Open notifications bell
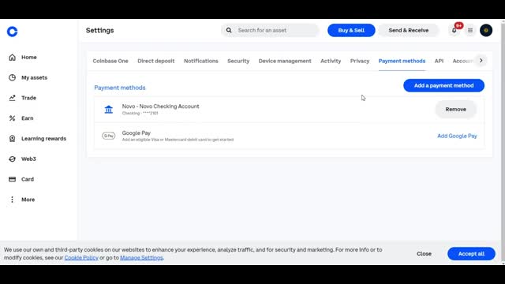The width and height of the screenshot is (505, 284). coord(454,30)
